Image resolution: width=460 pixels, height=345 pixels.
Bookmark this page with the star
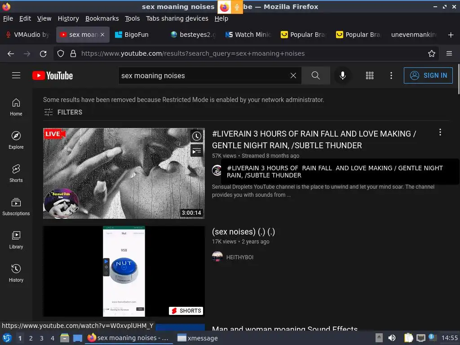click(x=432, y=53)
